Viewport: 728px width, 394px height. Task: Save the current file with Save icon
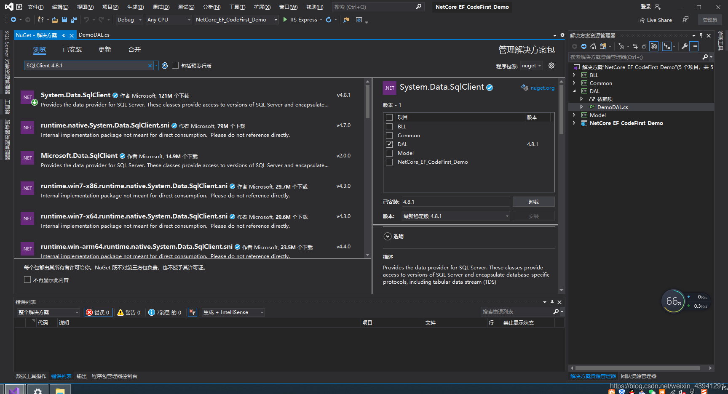[64, 20]
